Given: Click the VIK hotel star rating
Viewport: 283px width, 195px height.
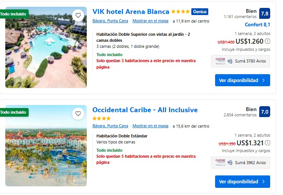Looking at the screenshot, I should pyautogui.click(x=180, y=12).
